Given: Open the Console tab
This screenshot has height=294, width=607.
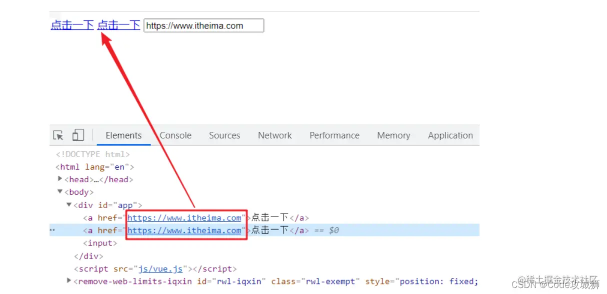Looking at the screenshot, I should click(175, 135).
